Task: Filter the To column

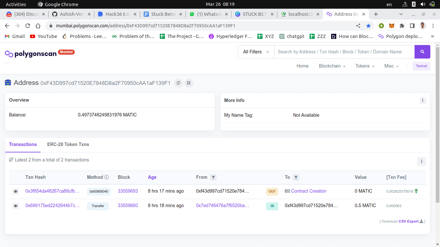Action: tap(296, 177)
